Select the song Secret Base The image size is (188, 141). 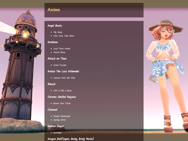pos(59,52)
